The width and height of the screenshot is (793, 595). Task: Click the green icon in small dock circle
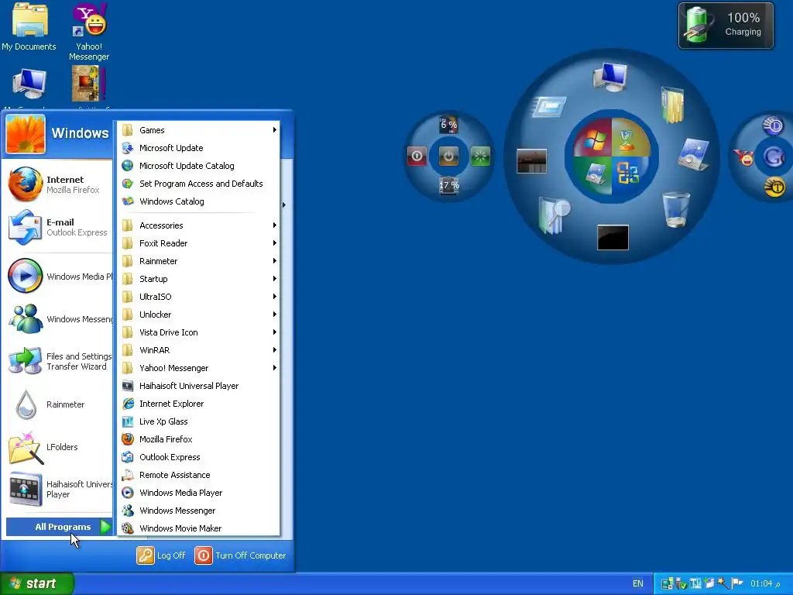click(x=480, y=156)
